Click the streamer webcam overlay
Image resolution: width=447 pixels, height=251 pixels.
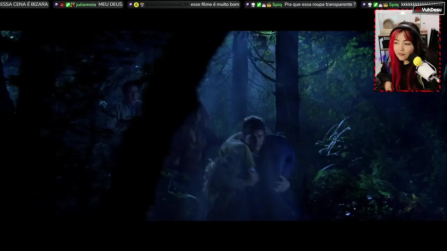[407, 50]
